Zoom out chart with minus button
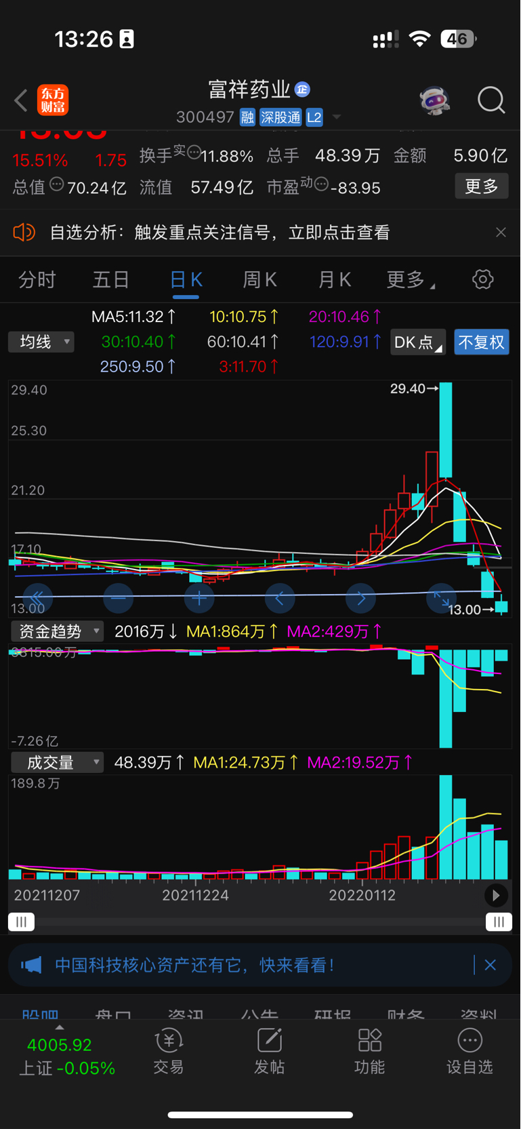 [x=118, y=598]
